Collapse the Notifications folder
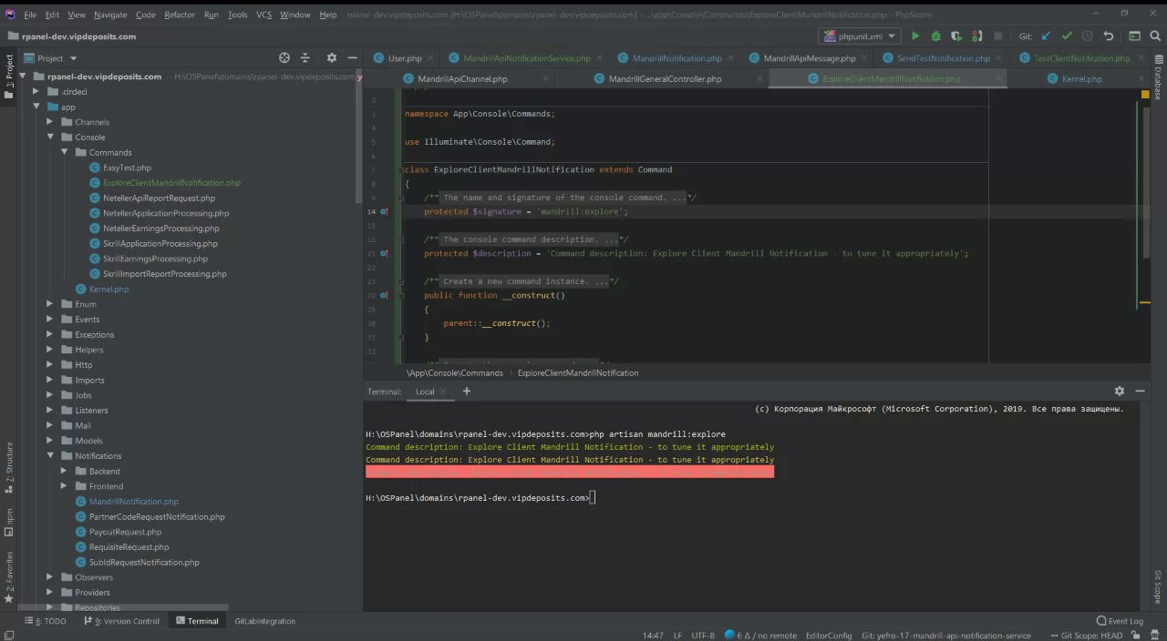Image resolution: width=1167 pixels, height=641 pixels. pyautogui.click(x=51, y=456)
